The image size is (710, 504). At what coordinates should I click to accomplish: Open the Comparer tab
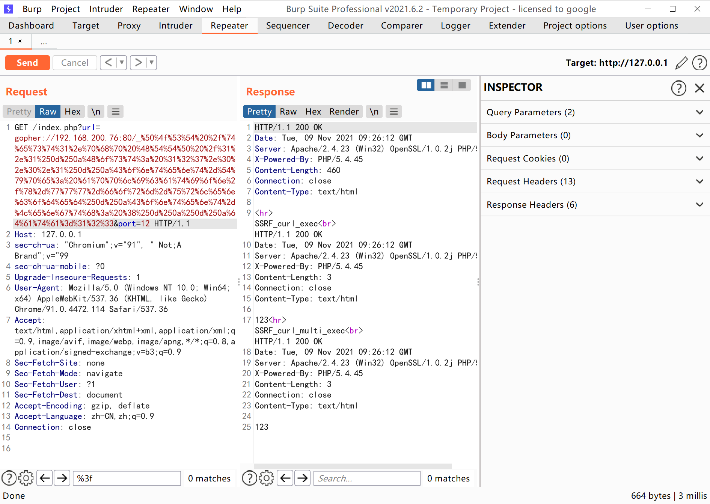(402, 26)
